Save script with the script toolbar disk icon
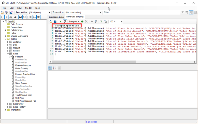 (x=55, y=22)
